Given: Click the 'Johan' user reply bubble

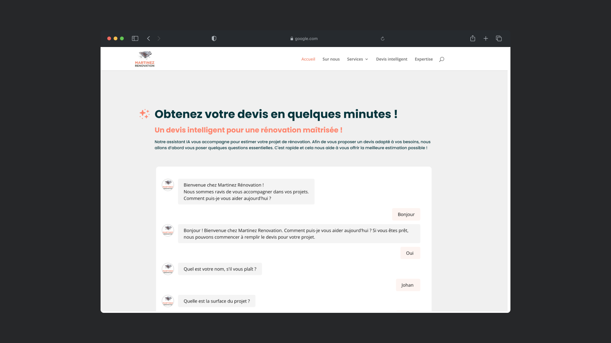Looking at the screenshot, I should [x=408, y=285].
